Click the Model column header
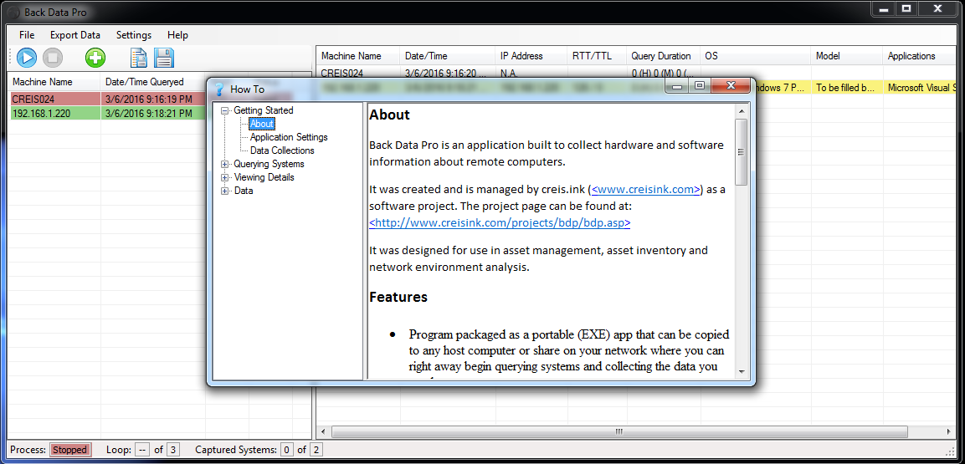This screenshot has height=464, width=965. [847, 56]
